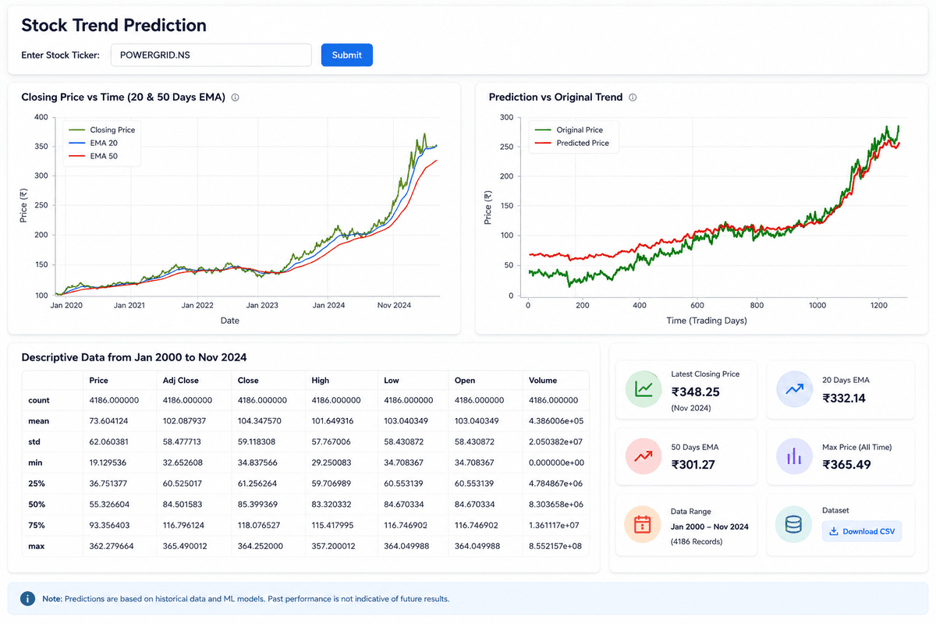
Task: Select the 75% row label
Action: tap(37, 526)
